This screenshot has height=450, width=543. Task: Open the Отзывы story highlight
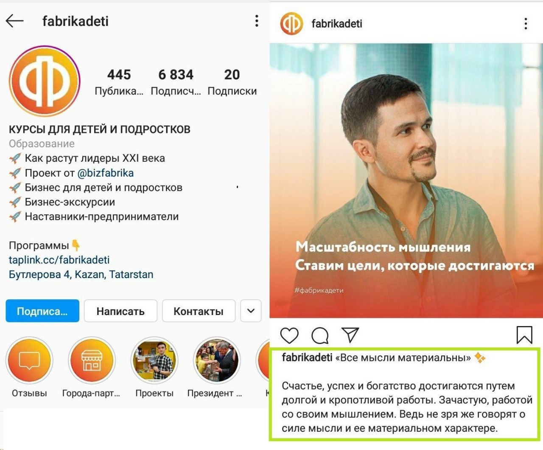click(x=29, y=360)
